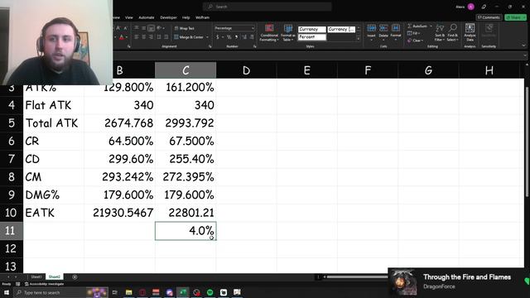Open Spotify from the taskbar
530x298 pixels.
[x=210, y=292]
